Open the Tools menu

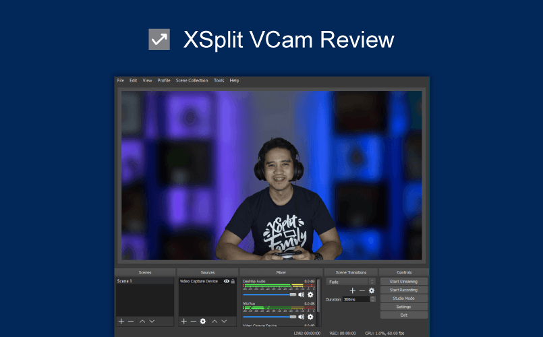(x=219, y=81)
